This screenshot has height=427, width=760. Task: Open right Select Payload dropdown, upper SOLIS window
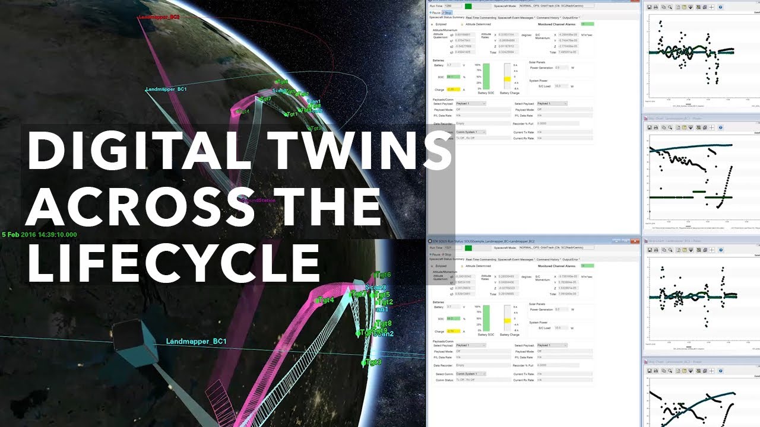click(x=552, y=104)
